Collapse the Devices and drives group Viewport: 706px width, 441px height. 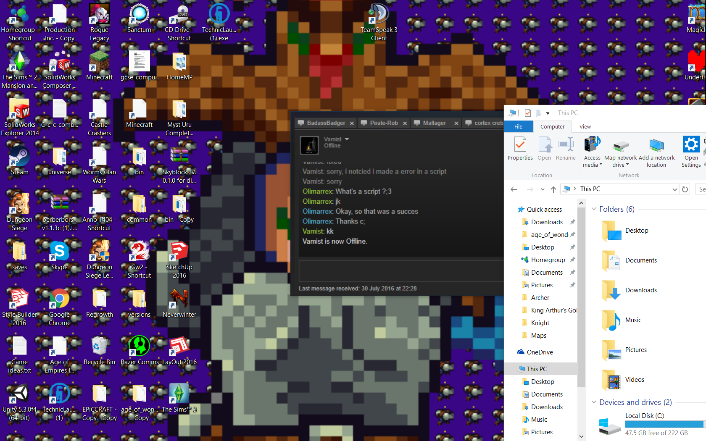[x=594, y=402]
